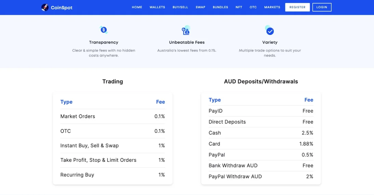Click the Cash 2.5% fee

point(308,133)
